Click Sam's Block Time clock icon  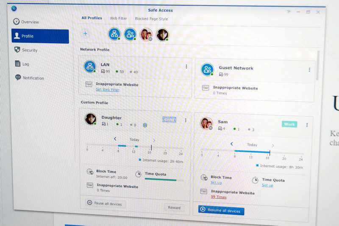pos(204,178)
